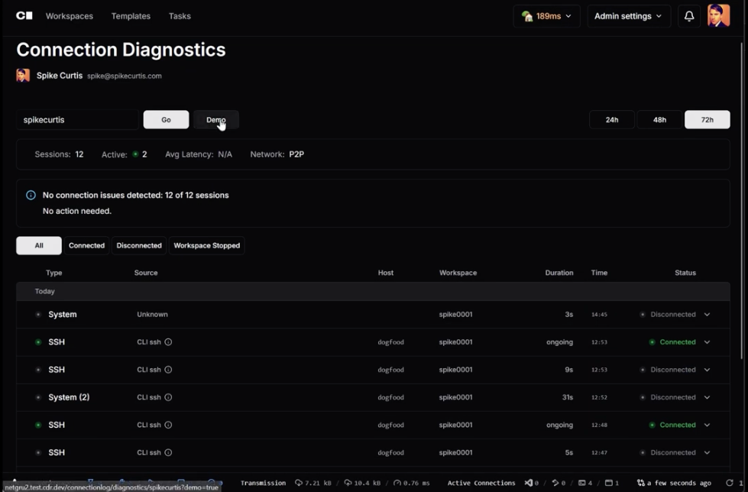Viewport: 748px width, 492px height.
Task: Expand the SSH 9s disconnected row
Action: point(707,370)
